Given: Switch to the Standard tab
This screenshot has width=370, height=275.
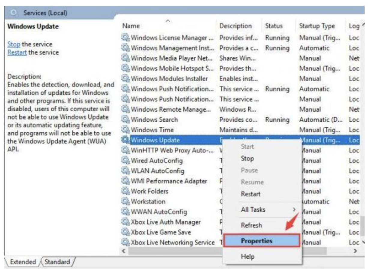Looking at the screenshot, I should (57, 261).
